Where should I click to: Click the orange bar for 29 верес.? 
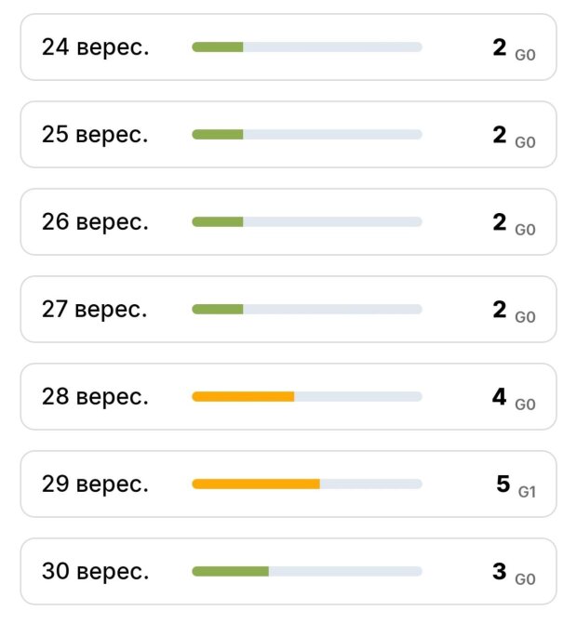tap(256, 484)
